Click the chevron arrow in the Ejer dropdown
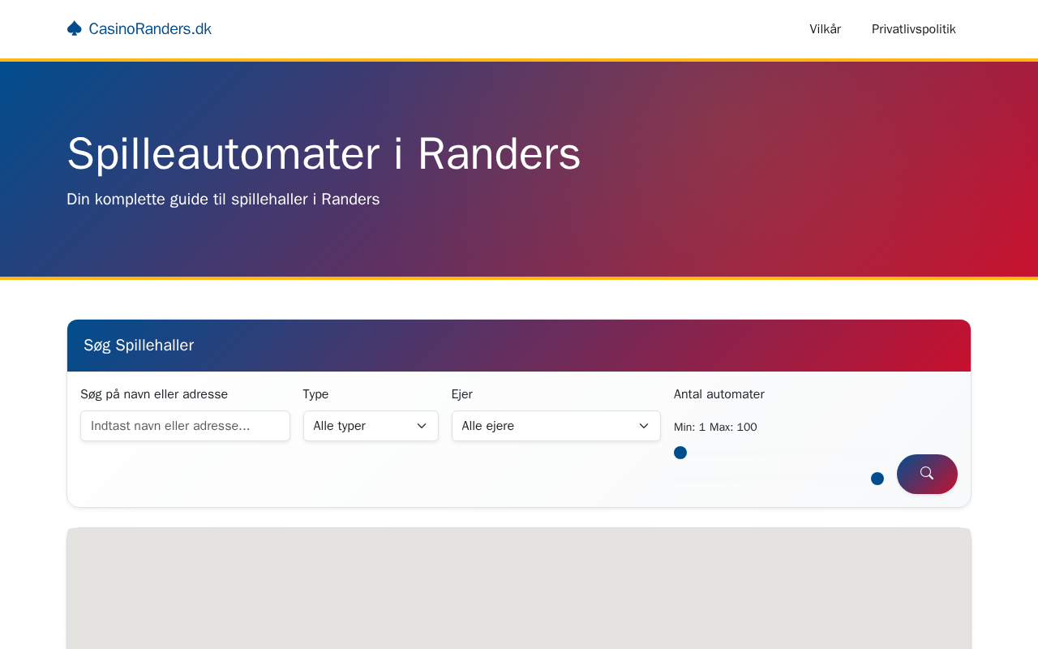 [644, 426]
